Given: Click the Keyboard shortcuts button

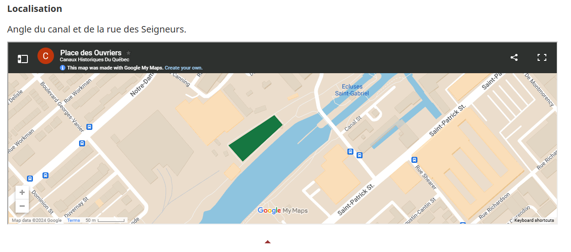Looking at the screenshot, I should (x=534, y=220).
